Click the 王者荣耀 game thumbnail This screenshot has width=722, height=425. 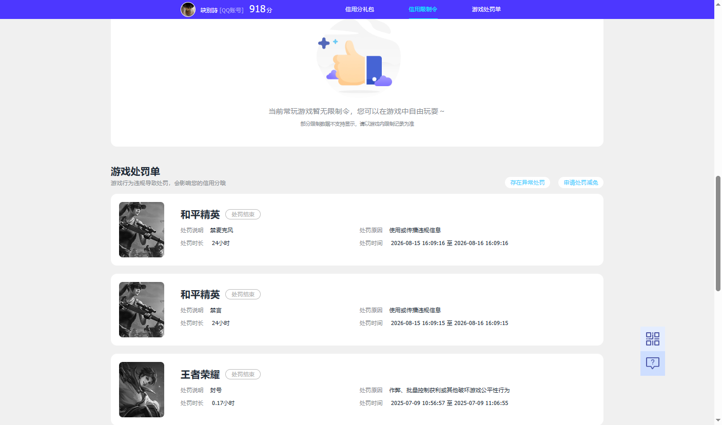click(x=142, y=390)
